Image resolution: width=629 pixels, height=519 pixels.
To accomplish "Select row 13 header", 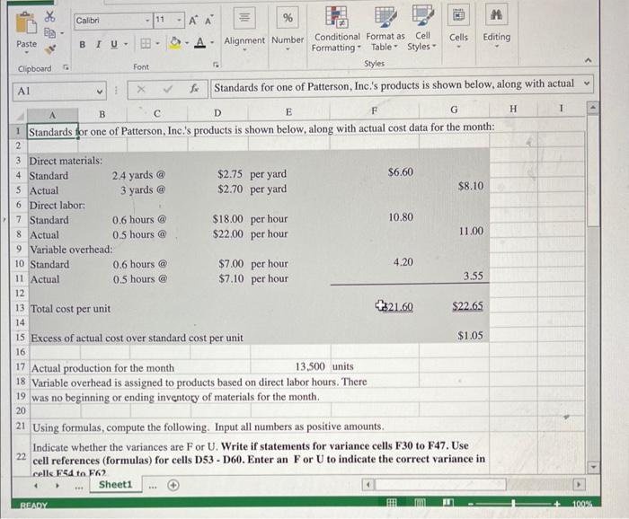I will point(20,308).
